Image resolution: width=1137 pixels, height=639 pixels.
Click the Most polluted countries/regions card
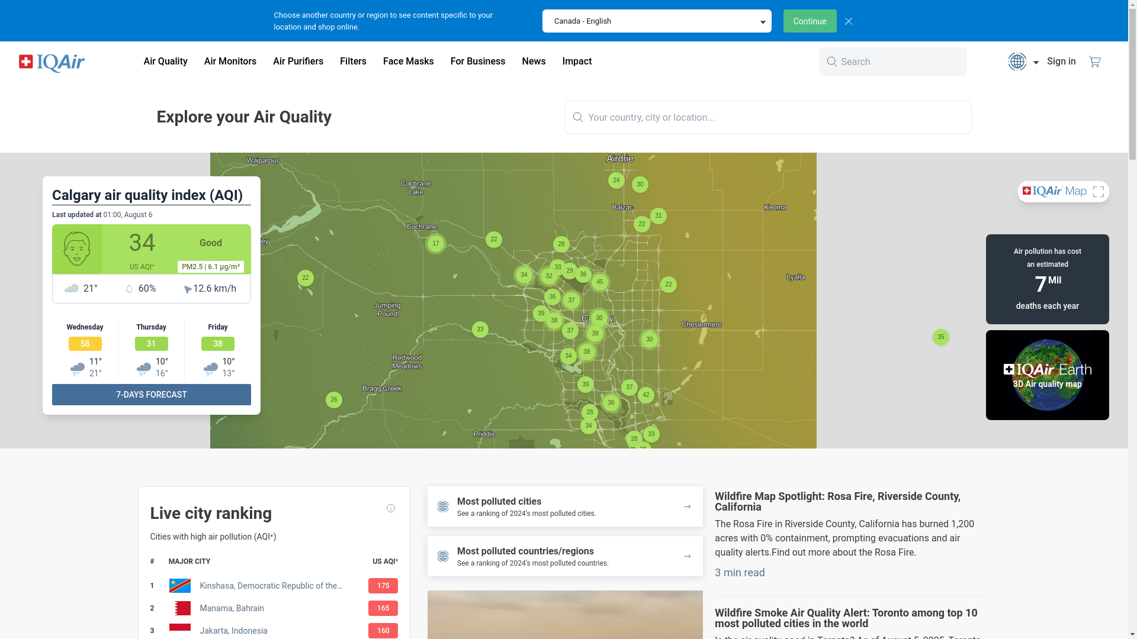point(565,556)
